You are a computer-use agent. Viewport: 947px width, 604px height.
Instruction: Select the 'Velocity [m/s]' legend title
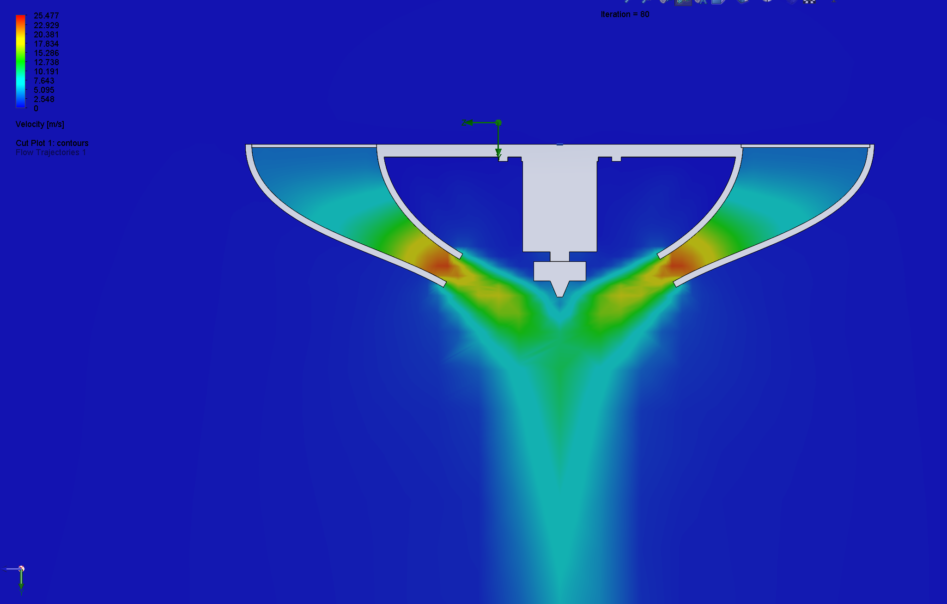click(x=40, y=124)
